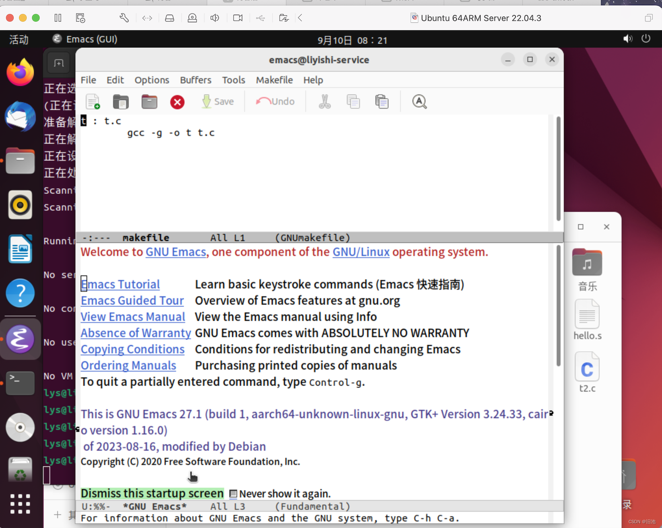Select t2.c file in Files window

tap(587, 373)
